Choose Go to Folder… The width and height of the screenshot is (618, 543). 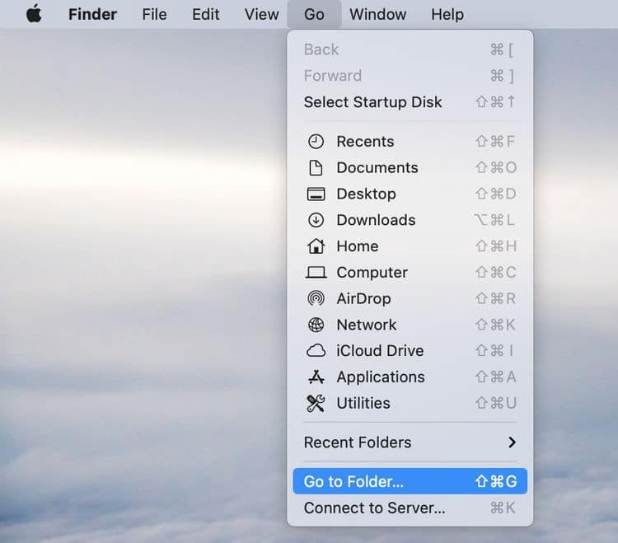pyautogui.click(x=410, y=481)
